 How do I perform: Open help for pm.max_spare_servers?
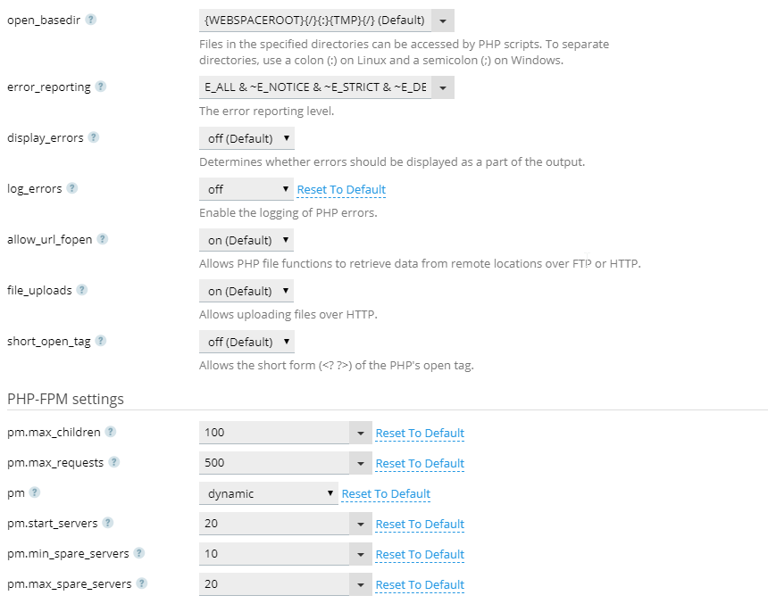pos(141,584)
